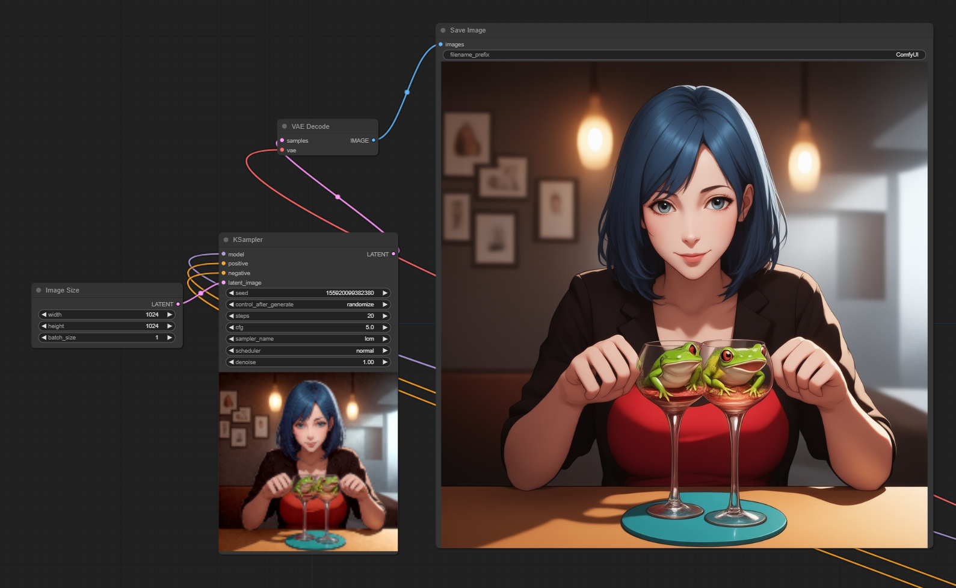Select the Image Size node by its title

(63, 290)
